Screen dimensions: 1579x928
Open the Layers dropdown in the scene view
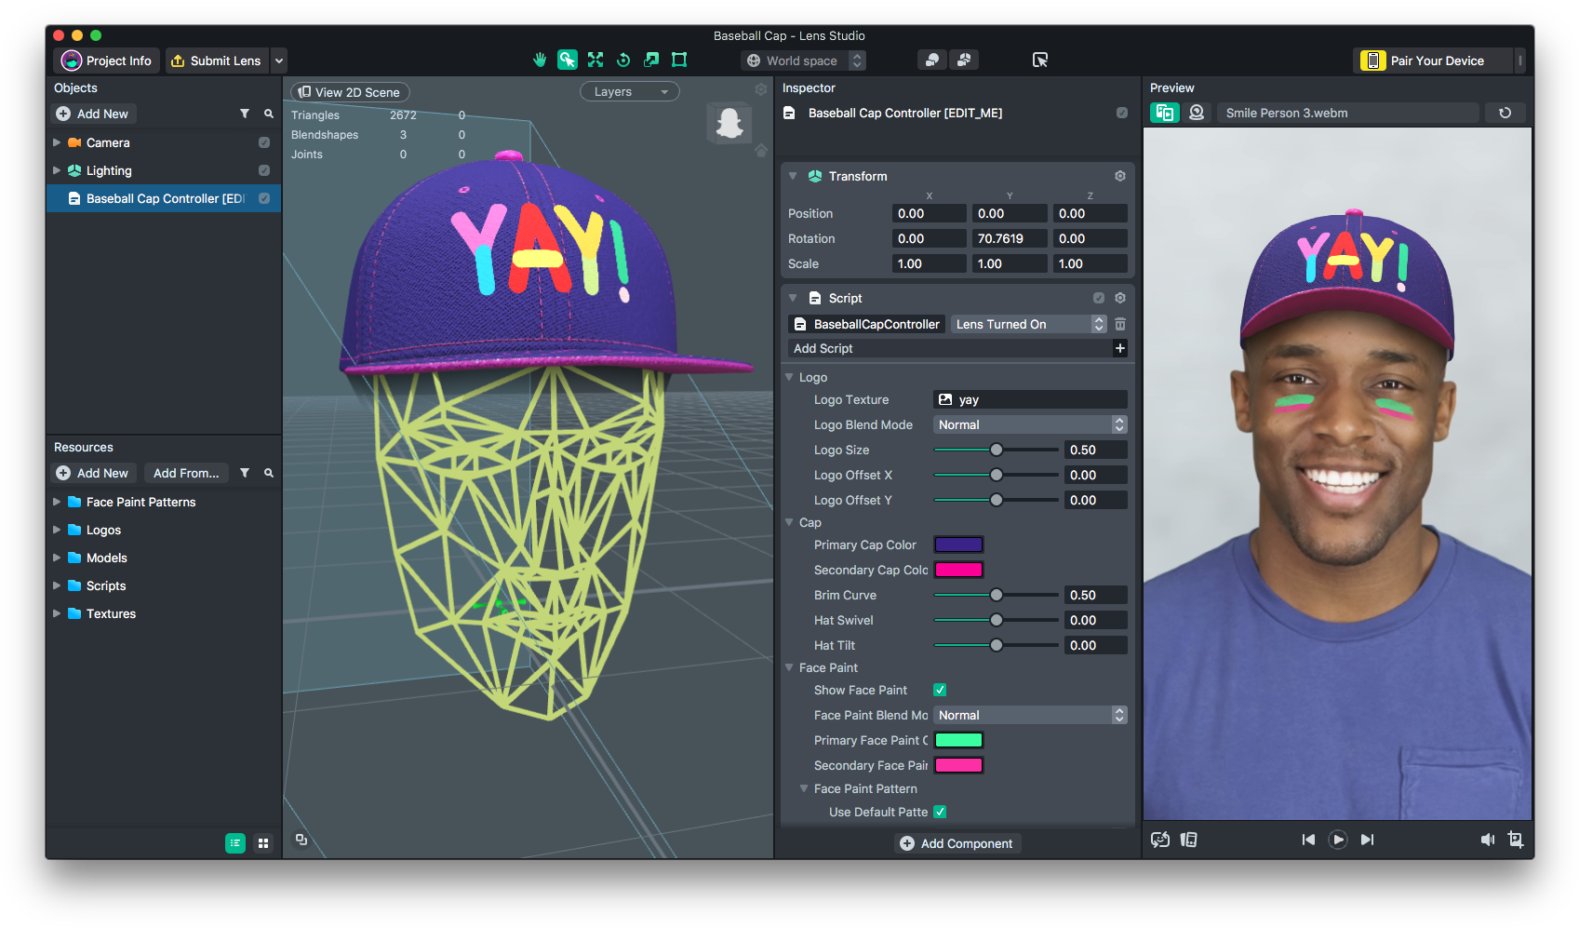click(x=629, y=90)
